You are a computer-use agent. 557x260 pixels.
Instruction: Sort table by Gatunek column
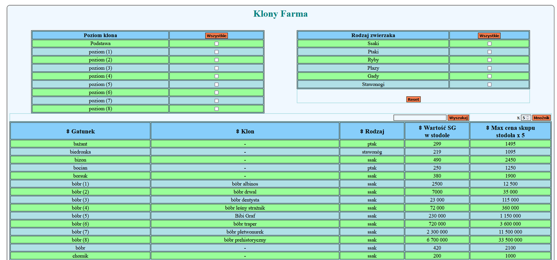(80, 131)
